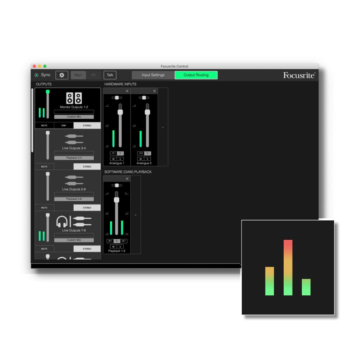The height and width of the screenshot is (352, 352).
Task: Open Custom Mix dropdown for Monitor Outputs 1-2
Action: (74, 117)
